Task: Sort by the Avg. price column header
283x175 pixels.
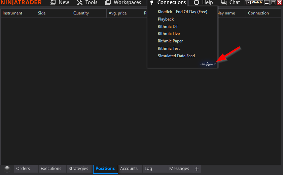Action: 124,13
